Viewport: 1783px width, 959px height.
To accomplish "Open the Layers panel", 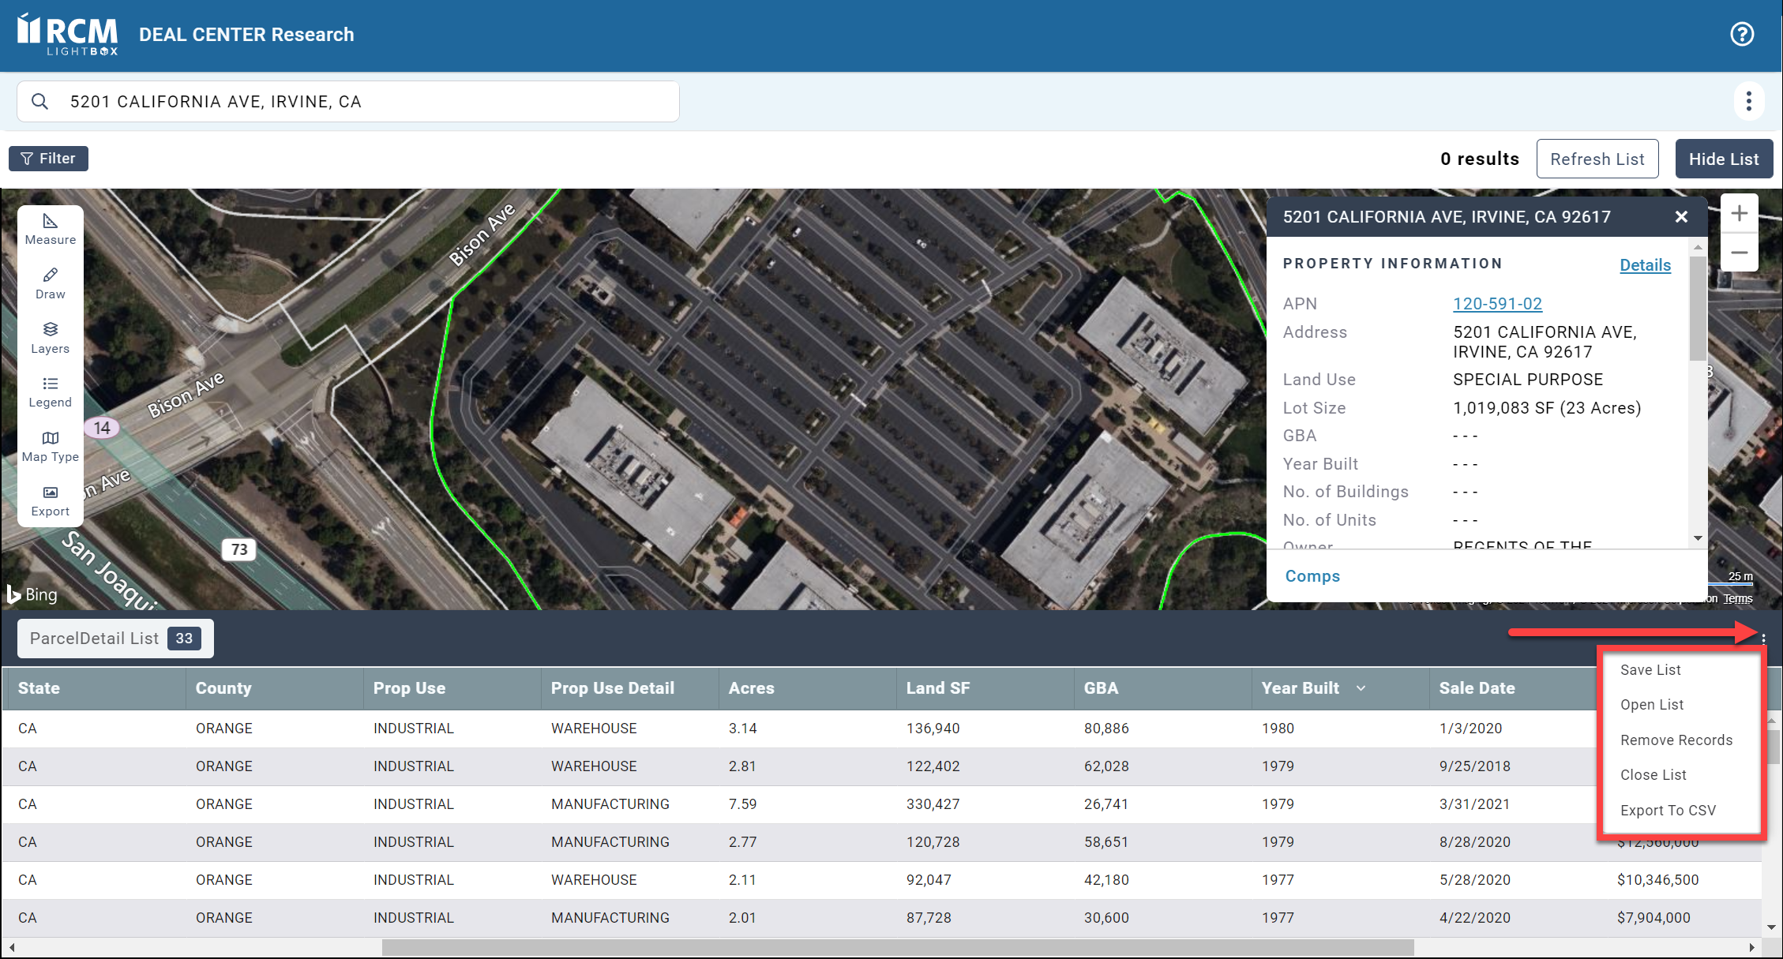I will [50, 337].
